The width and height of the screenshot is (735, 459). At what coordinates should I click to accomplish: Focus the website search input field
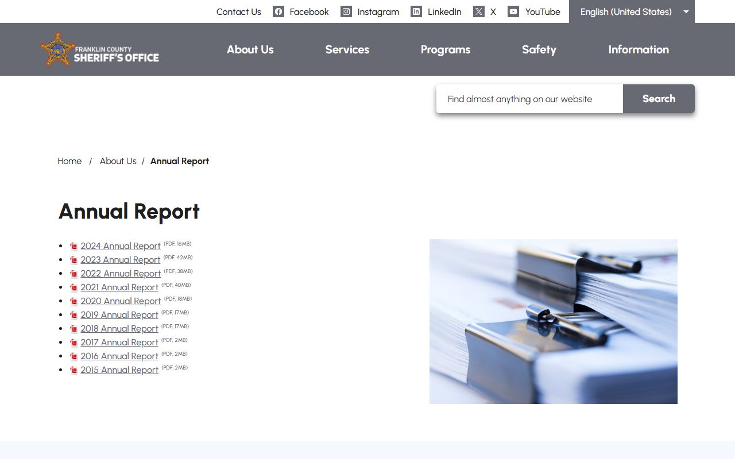[x=529, y=99]
